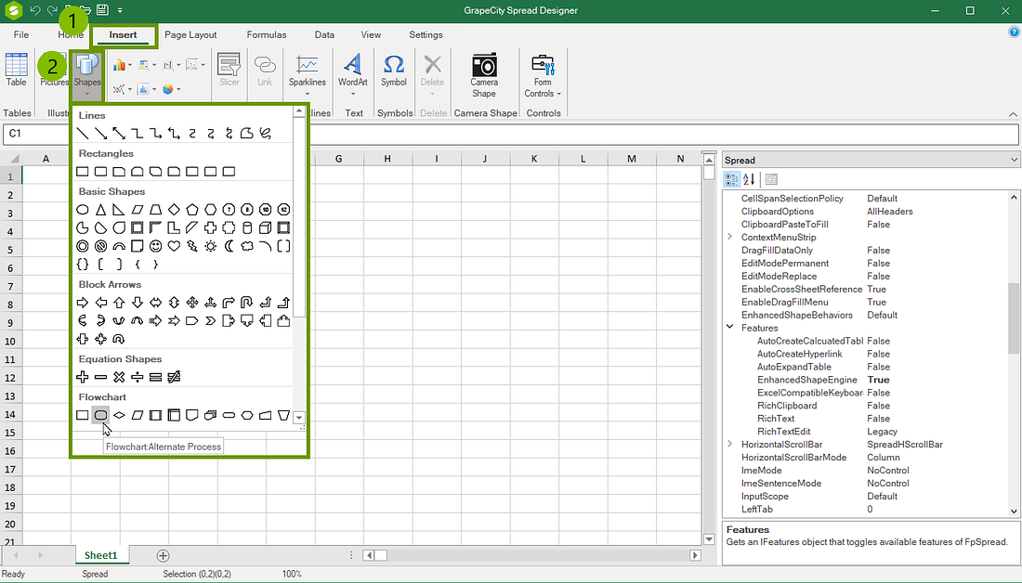Open Form Controls toolbox
This screenshot has height=583, width=1022.
click(x=543, y=74)
